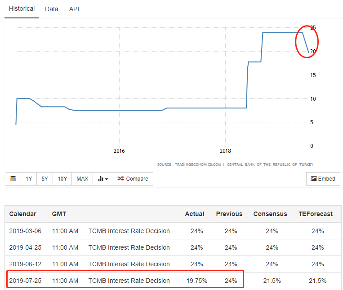Image resolution: width=343 pixels, height=290 pixels.
Task: Open the 2019-03-06 TCMB Interest Rate Decision
Action: 129,231
